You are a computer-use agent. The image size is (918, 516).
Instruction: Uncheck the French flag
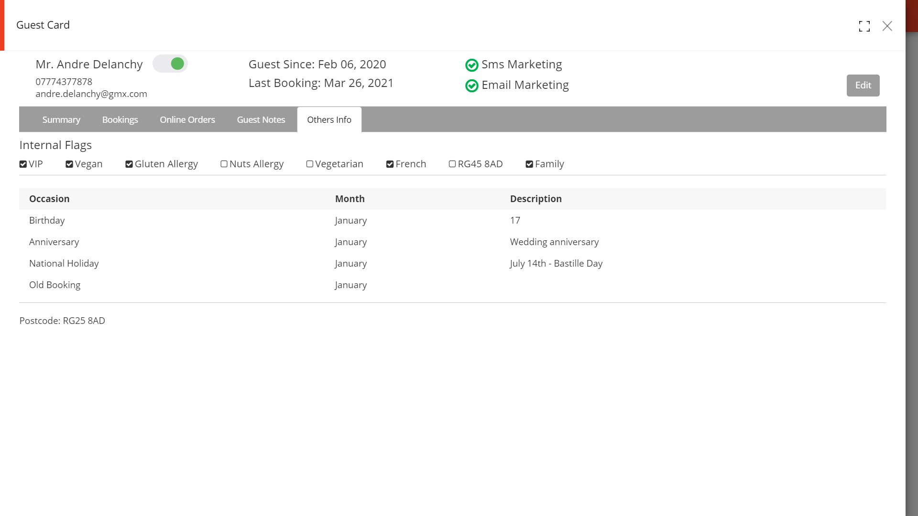click(390, 164)
